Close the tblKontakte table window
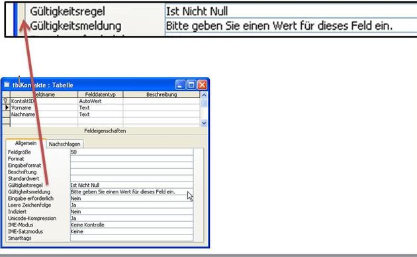 (202, 85)
